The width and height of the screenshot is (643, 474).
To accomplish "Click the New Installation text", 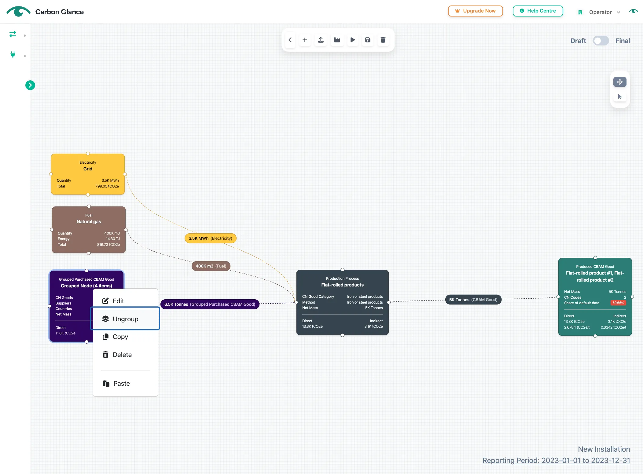I will point(604,449).
